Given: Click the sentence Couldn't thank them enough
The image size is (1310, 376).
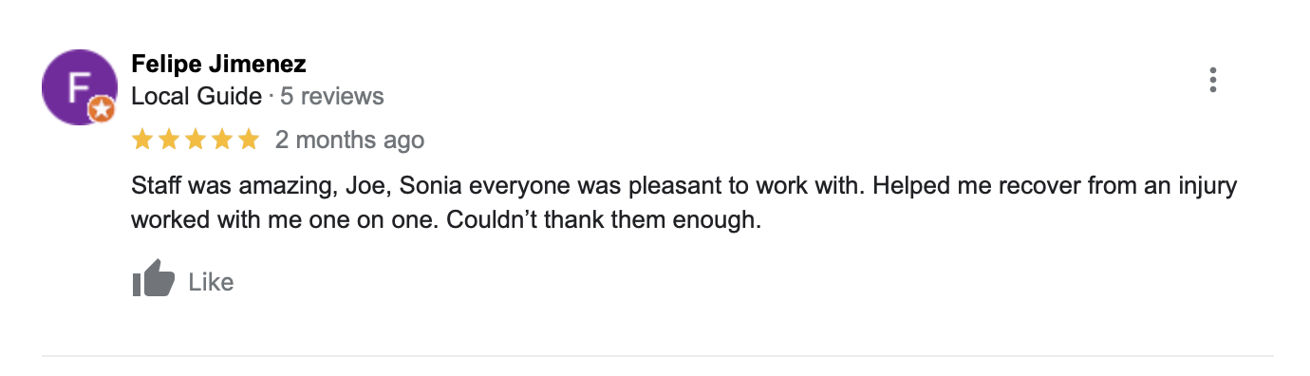Looking at the screenshot, I should tap(604, 221).
